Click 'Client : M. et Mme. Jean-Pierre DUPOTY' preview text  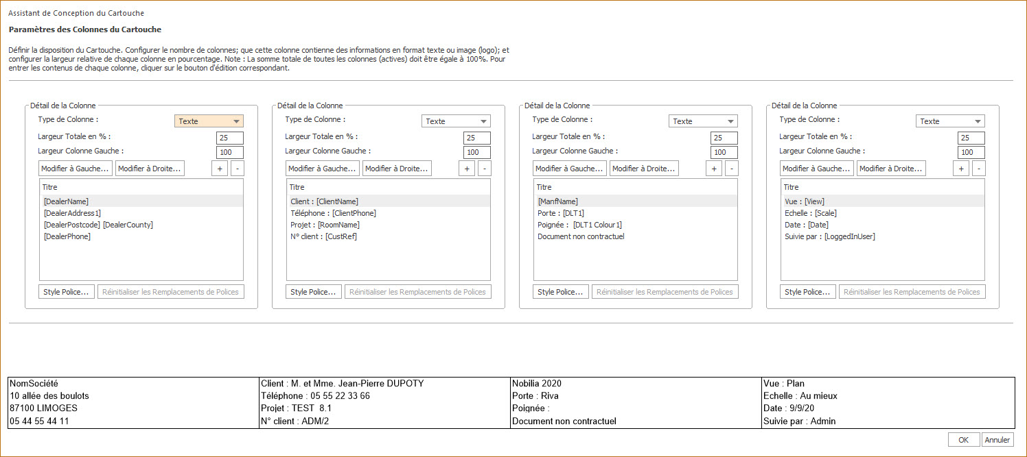(x=343, y=384)
